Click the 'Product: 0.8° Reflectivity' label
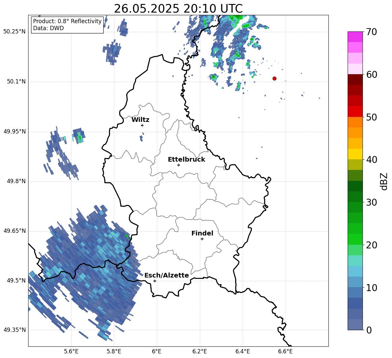Screen dimensions: 392x358 click(x=67, y=21)
